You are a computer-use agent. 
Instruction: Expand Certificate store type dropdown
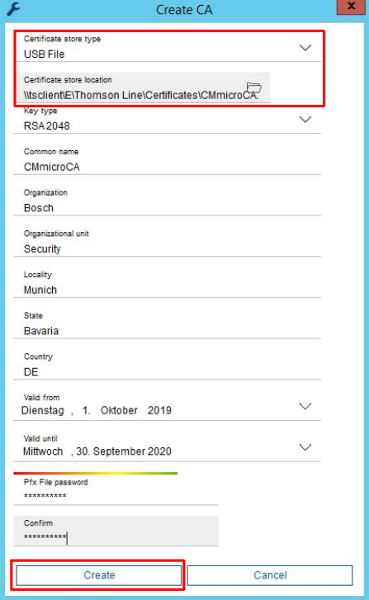(305, 48)
